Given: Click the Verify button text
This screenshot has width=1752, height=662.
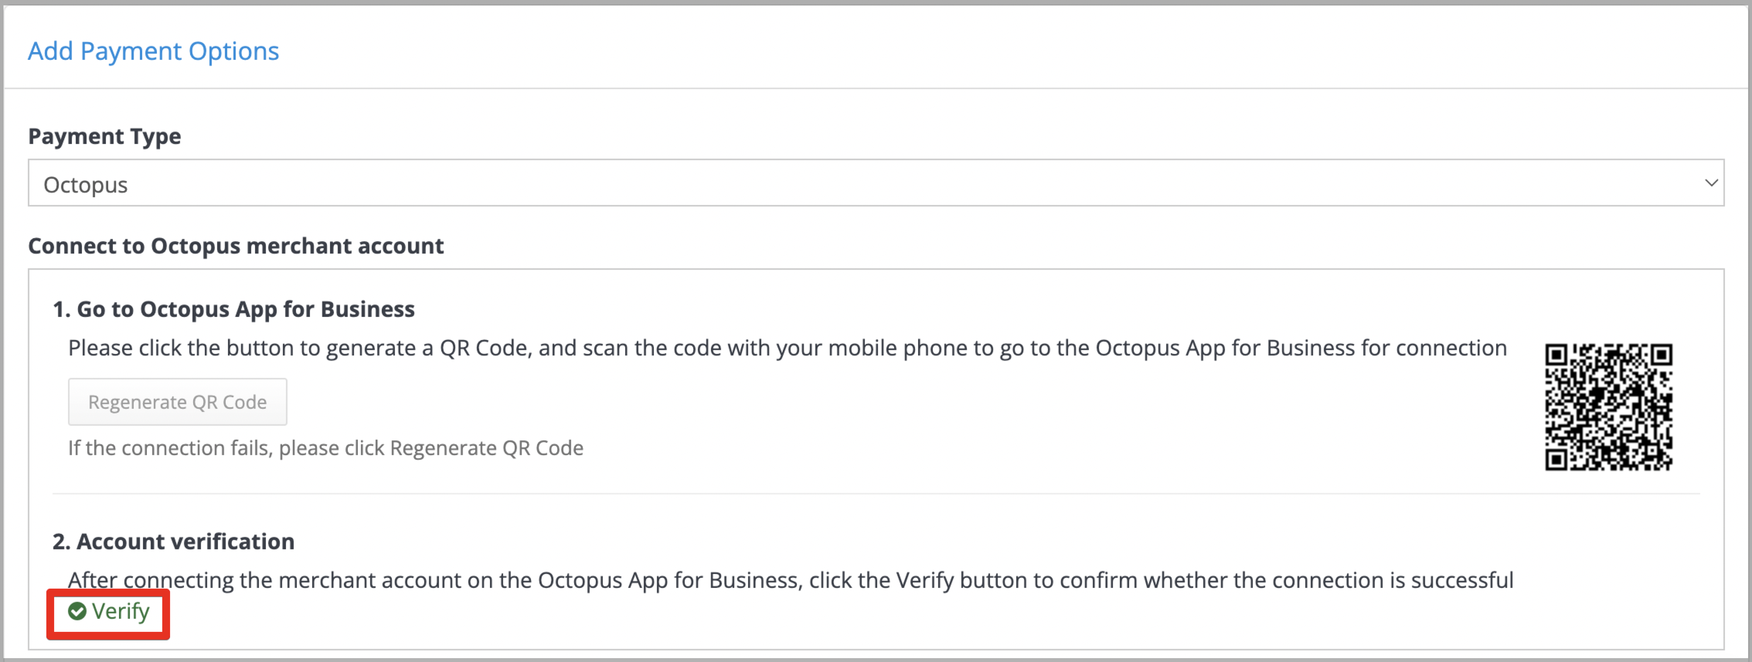Looking at the screenshot, I should pyautogui.click(x=121, y=612).
